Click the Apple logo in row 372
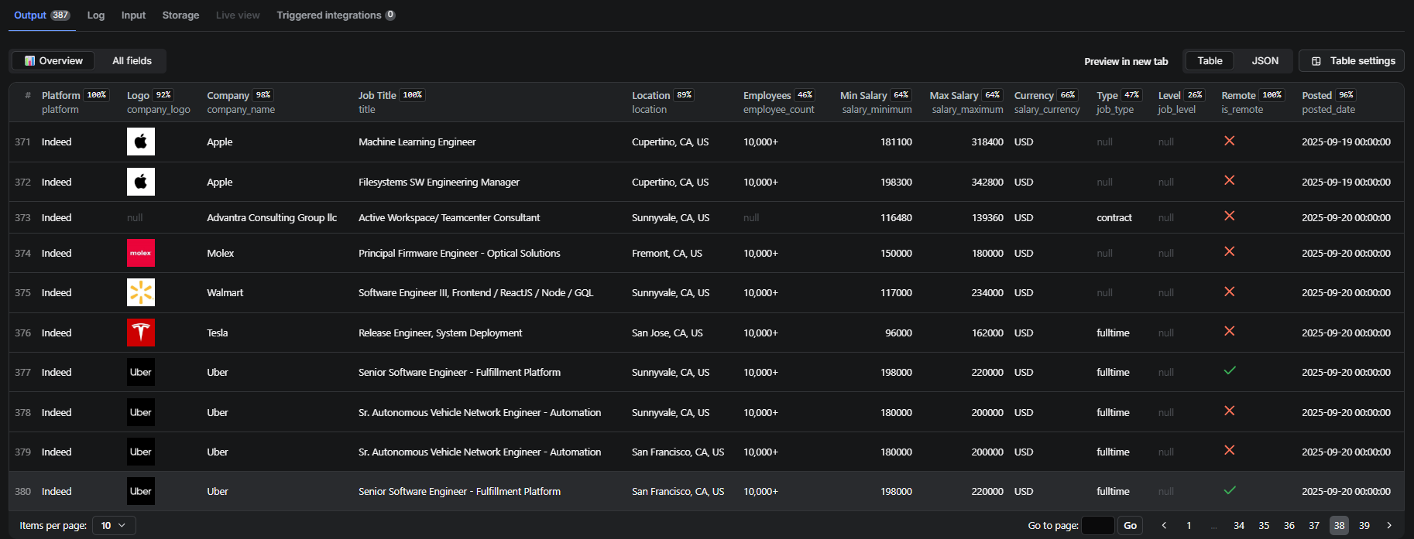Image resolution: width=1414 pixels, height=539 pixels. tap(141, 182)
